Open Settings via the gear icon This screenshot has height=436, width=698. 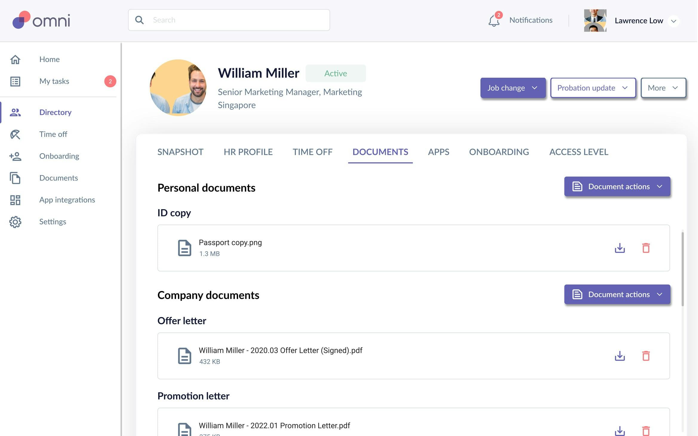pyautogui.click(x=15, y=222)
